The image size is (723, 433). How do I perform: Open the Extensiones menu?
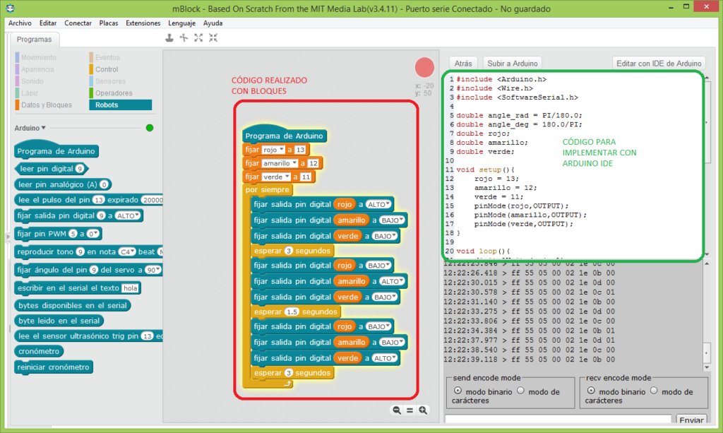coord(143,23)
